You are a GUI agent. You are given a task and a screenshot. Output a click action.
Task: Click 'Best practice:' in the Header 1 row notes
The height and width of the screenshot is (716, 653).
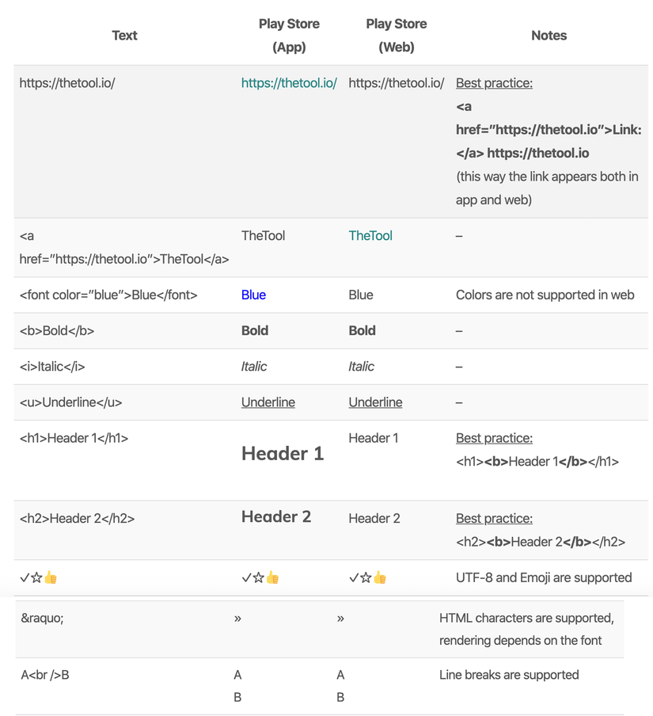(494, 438)
